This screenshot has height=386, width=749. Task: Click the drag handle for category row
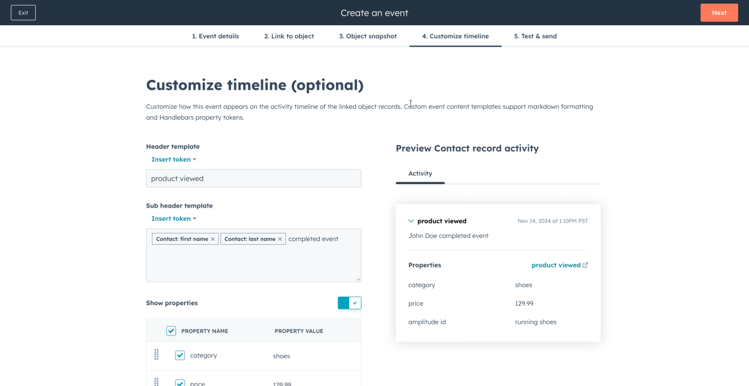tap(156, 355)
